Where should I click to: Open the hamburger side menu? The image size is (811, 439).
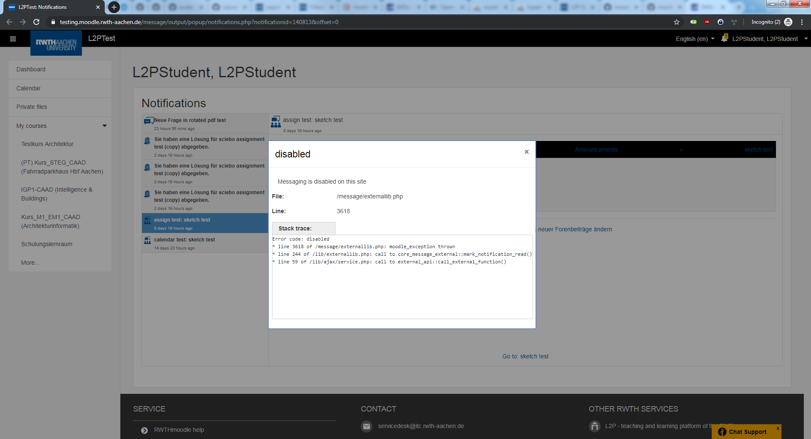13,39
